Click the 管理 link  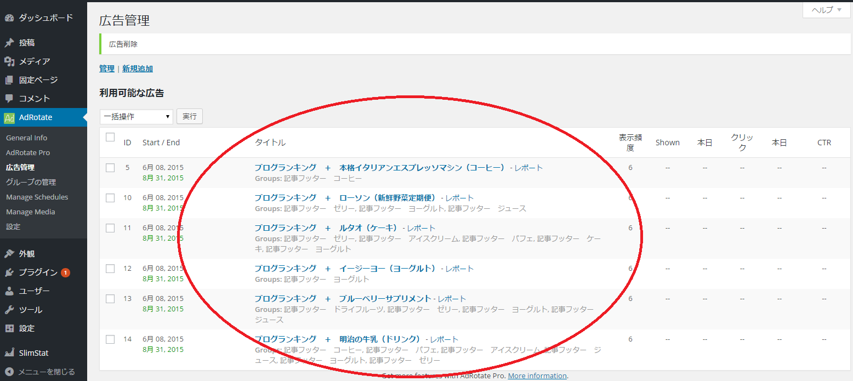(107, 69)
